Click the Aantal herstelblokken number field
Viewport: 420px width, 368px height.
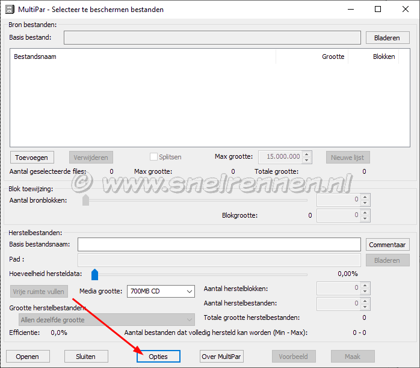tap(339, 287)
